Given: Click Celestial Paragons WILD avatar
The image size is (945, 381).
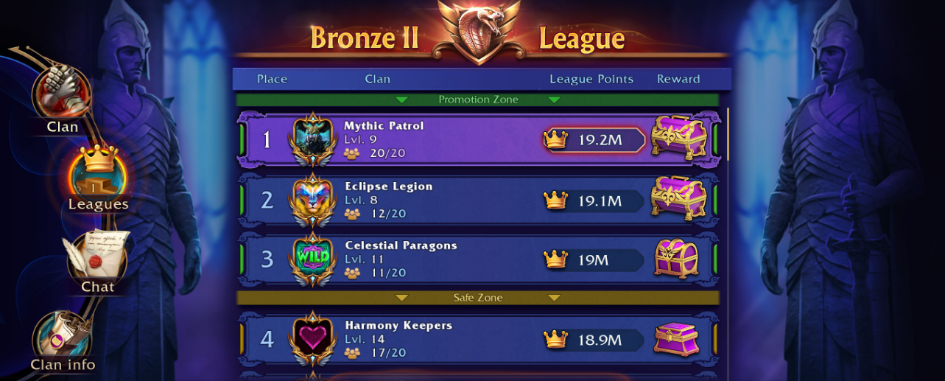Looking at the screenshot, I should coord(314,259).
